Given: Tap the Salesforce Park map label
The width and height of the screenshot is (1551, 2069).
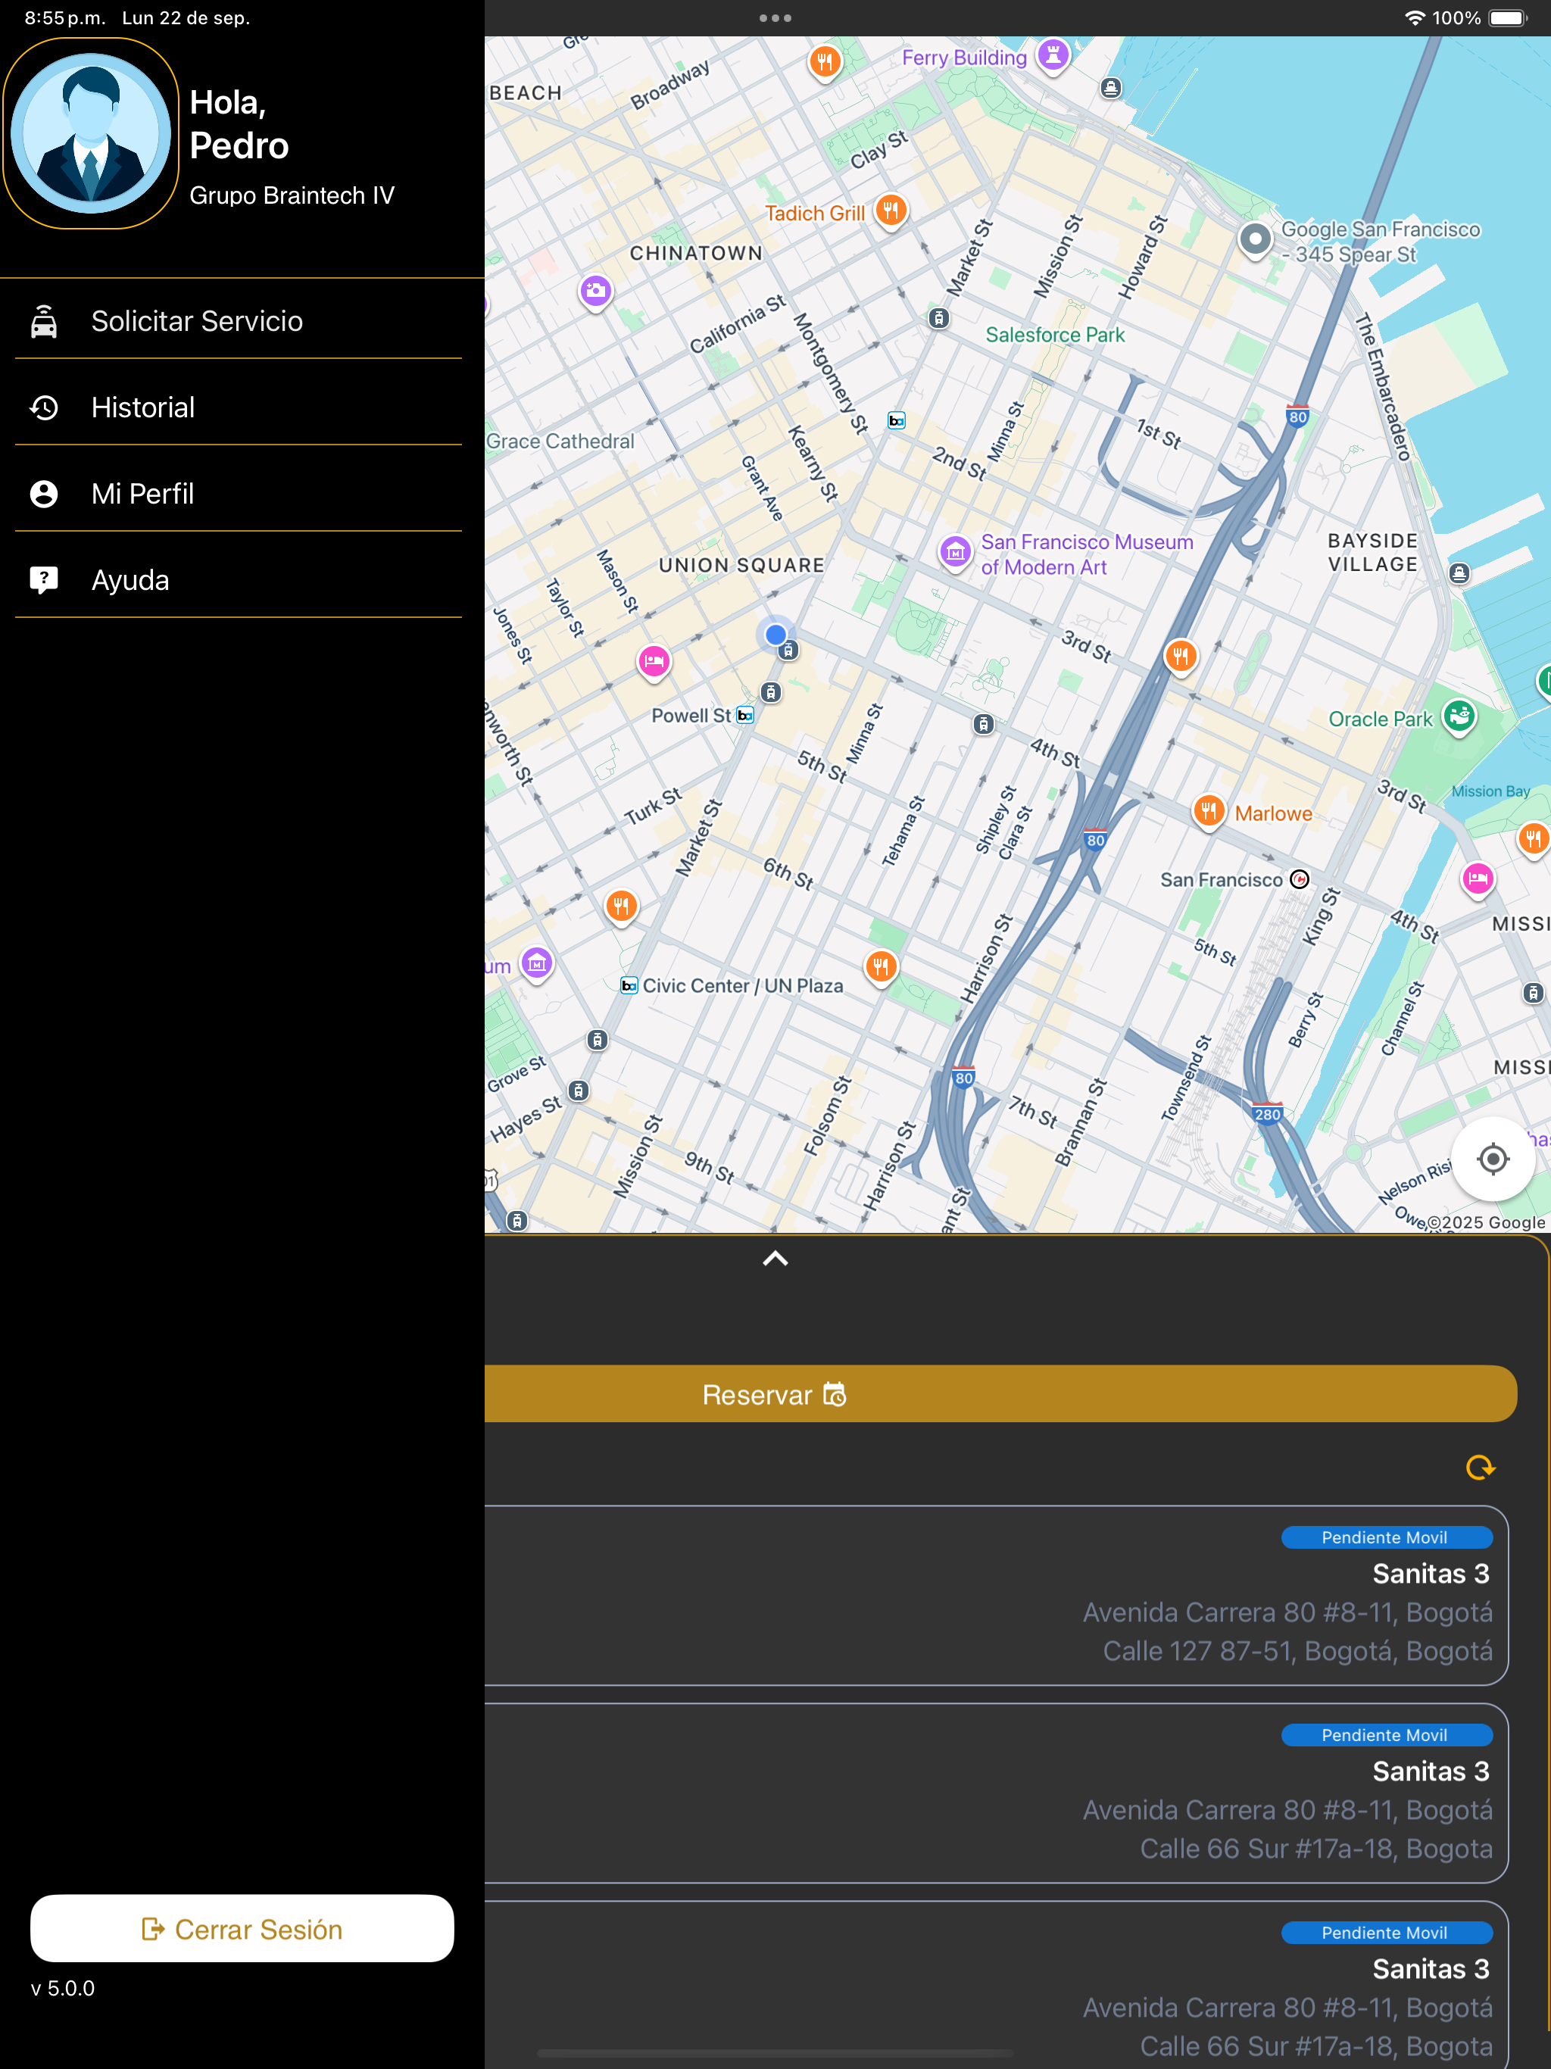Looking at the screenshot, I should pos(1055,335).
